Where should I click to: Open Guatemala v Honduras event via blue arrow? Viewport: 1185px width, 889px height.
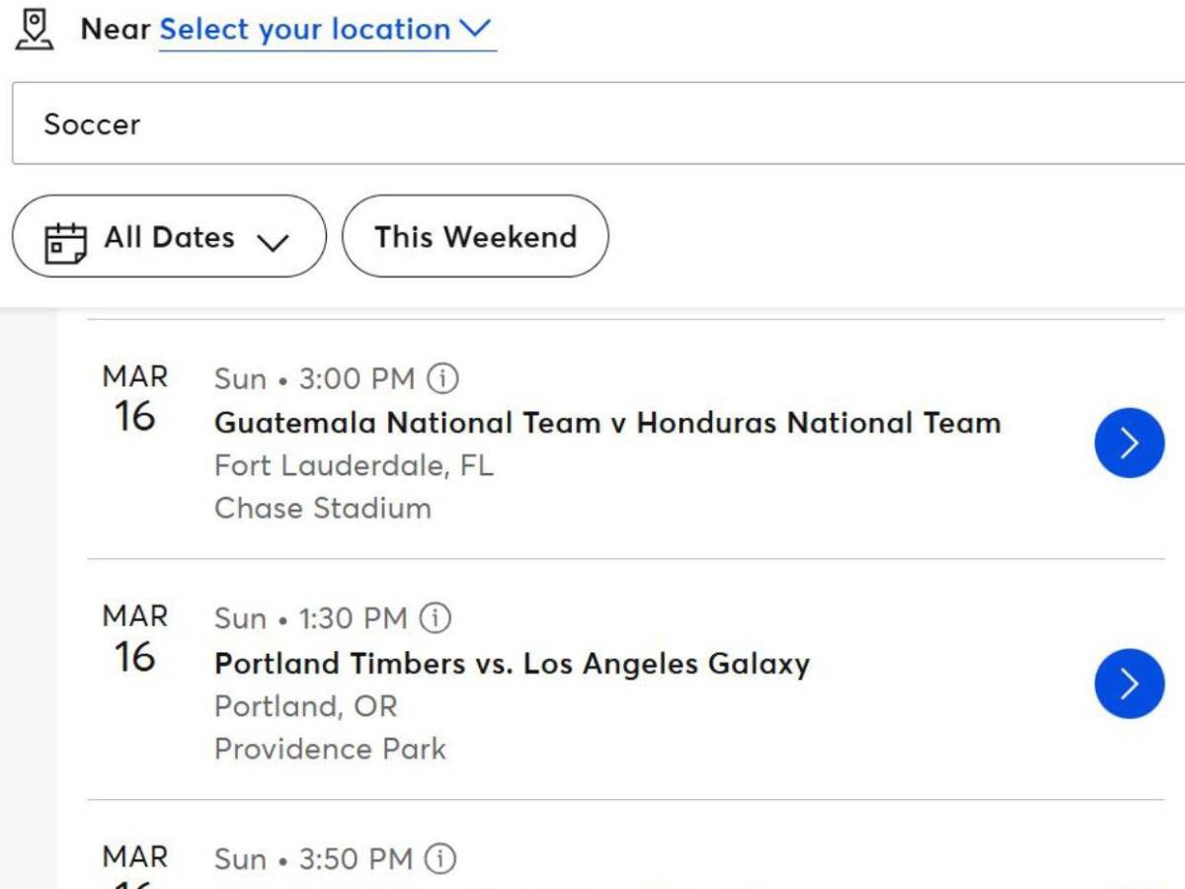click(1129, 443)
